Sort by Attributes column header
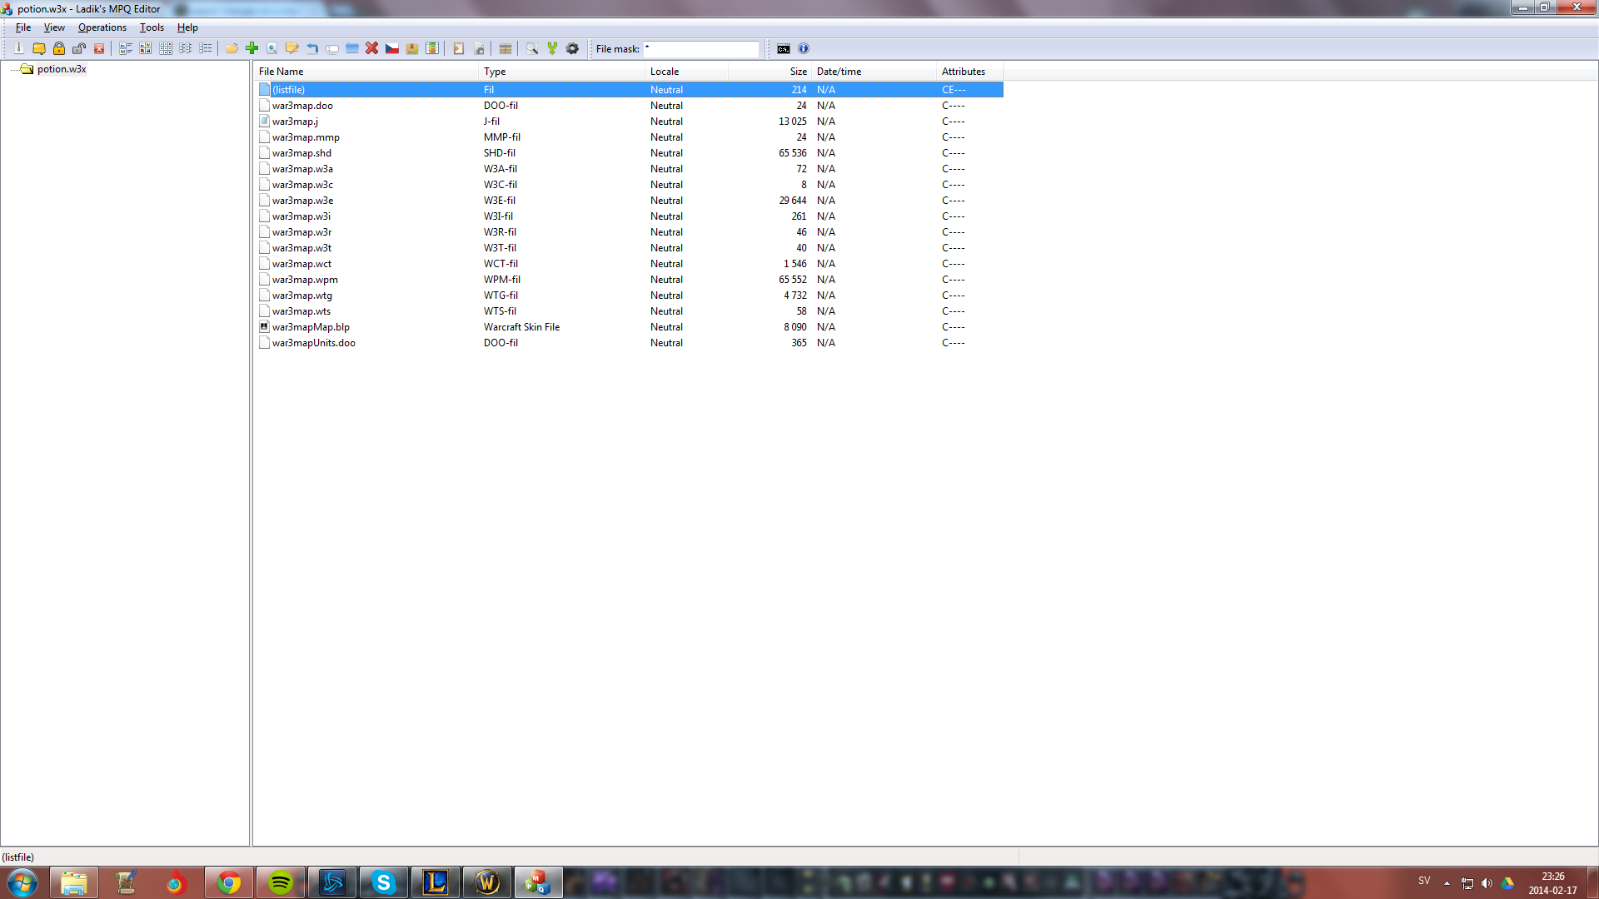The height and width of the screenshot is (899, 1599). 970,72
